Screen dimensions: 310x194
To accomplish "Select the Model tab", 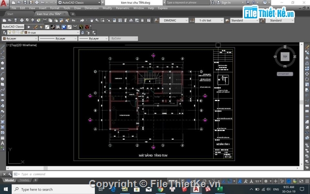I will pyautogui.click(x=9, y=180).
